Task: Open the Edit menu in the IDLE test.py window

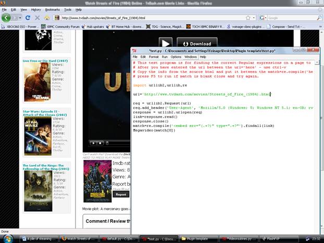Action: pos(143,57)
